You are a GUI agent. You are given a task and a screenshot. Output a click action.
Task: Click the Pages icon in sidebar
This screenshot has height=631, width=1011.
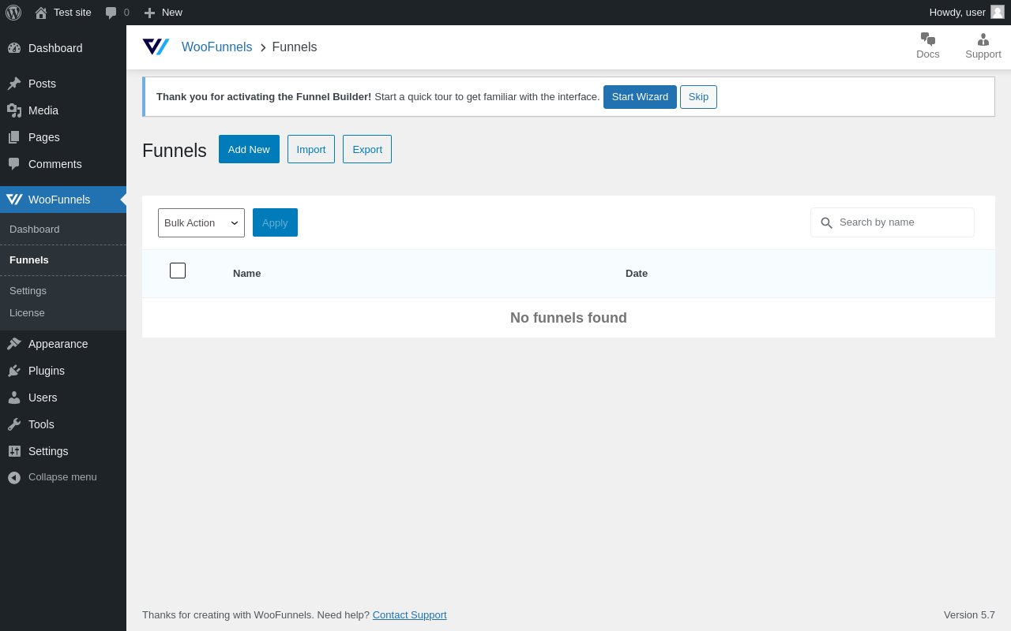coord(14,137)
